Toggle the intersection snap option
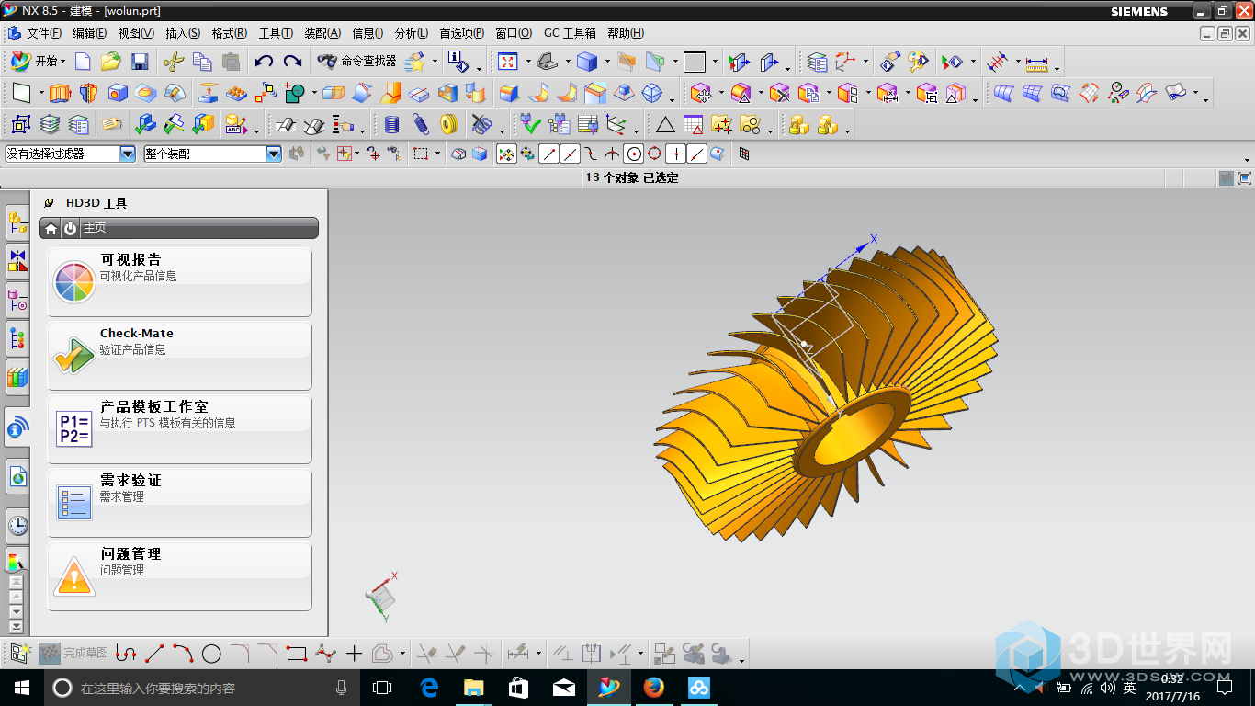1255x706 pixels. coord(612,154)
